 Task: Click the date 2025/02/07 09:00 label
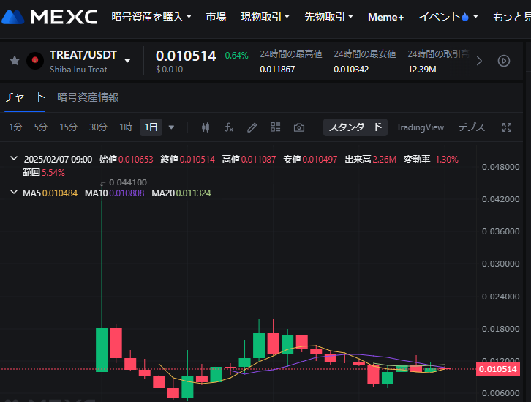point(58,160)
